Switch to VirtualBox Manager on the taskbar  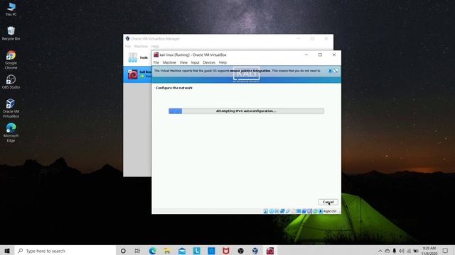(255, 251)
